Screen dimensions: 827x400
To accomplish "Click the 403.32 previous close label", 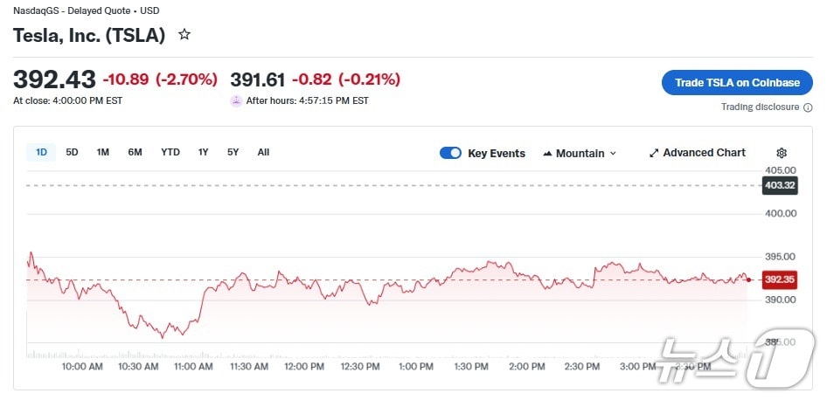I will click(x=779, y=185).
